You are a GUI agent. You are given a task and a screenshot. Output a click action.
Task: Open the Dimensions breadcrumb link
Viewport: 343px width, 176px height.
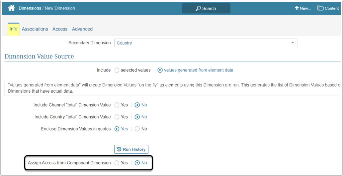30,8
